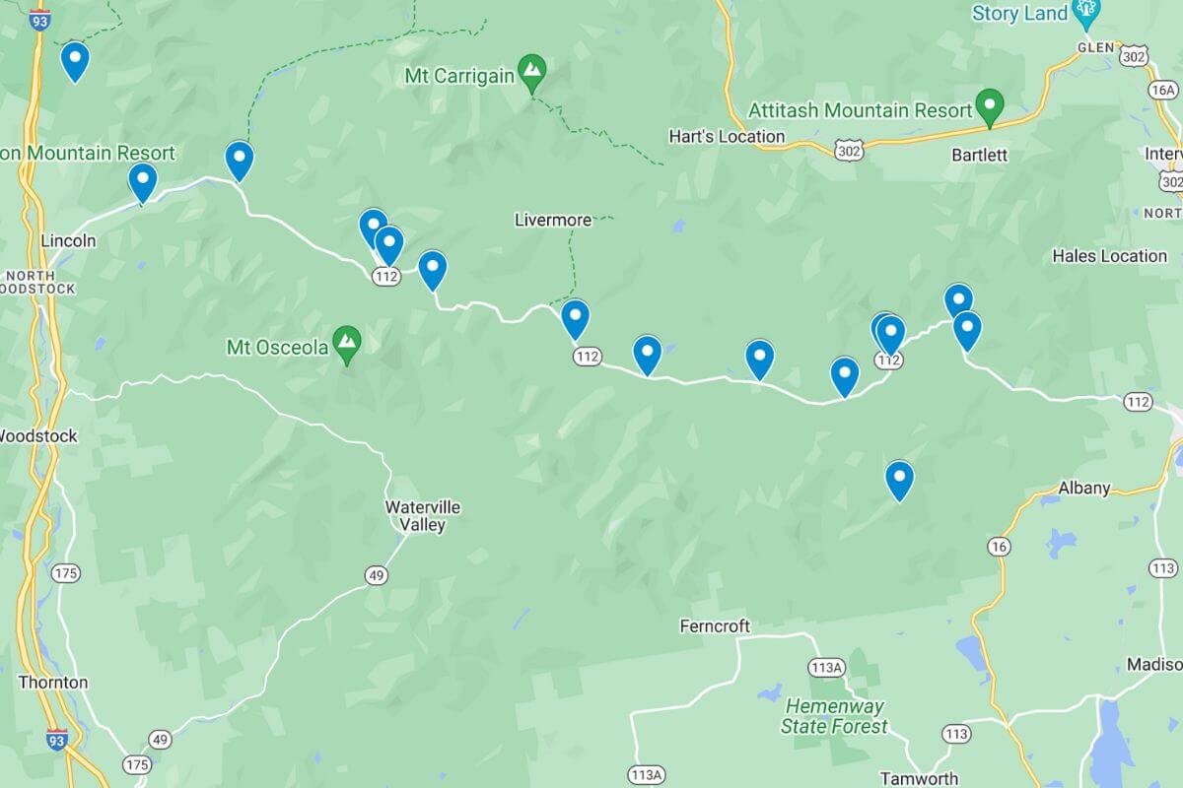Select the Thornton town label
This screenshot has width=1183, height=788.
53,682
